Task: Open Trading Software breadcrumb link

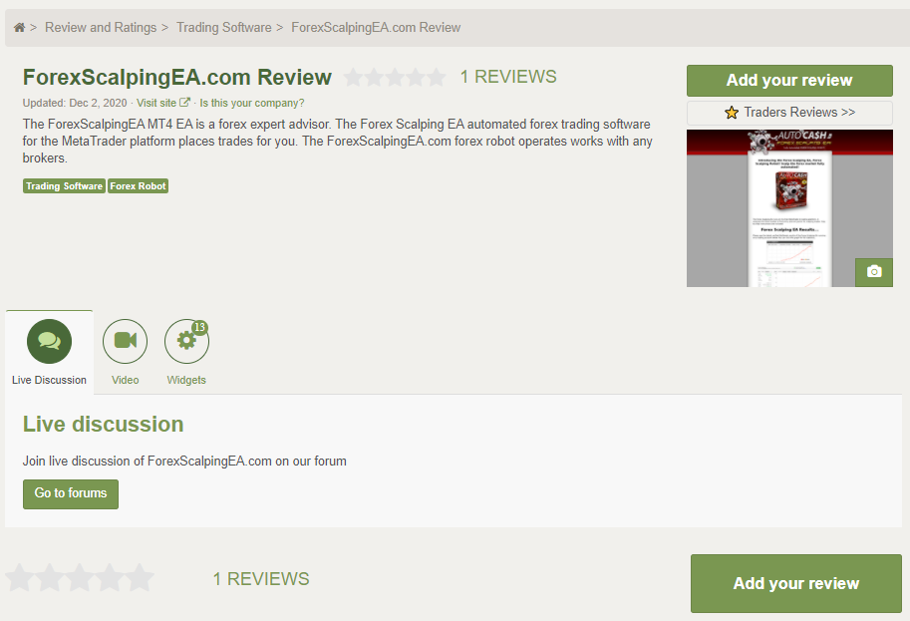Action: [x=224, y=27]
